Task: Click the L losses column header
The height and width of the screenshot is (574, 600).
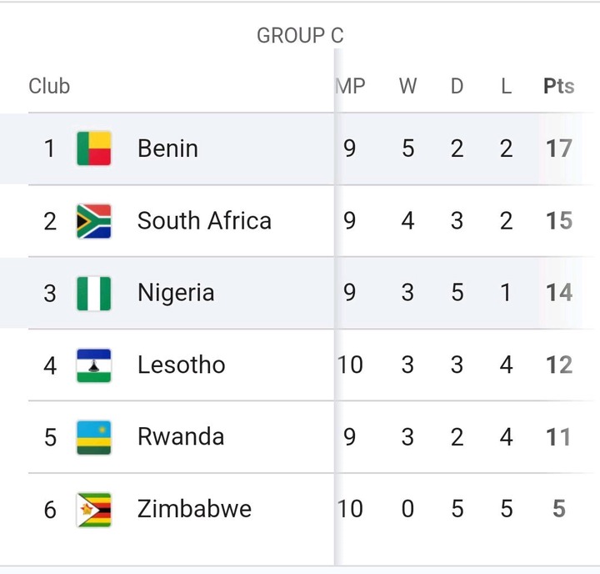Action: tap(506, 86)
